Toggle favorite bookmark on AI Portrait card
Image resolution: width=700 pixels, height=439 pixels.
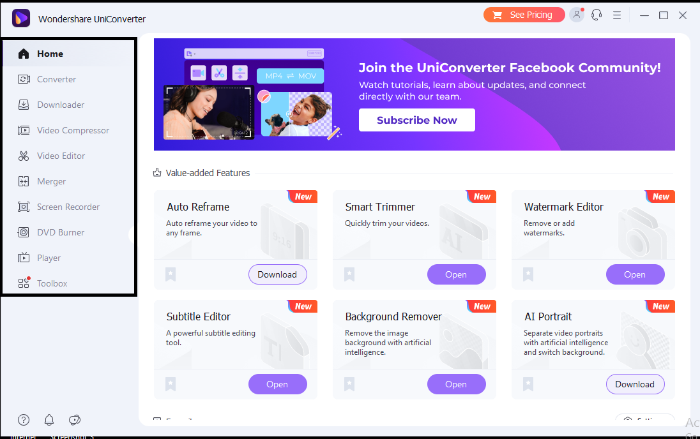tap(528, 384)
